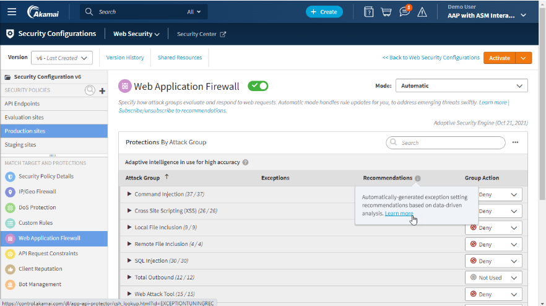The width and height of the screenshot is (546, 306).
Task: Open the Total Outbound Not Used action dropdown
Action: [x=493, y=278]
